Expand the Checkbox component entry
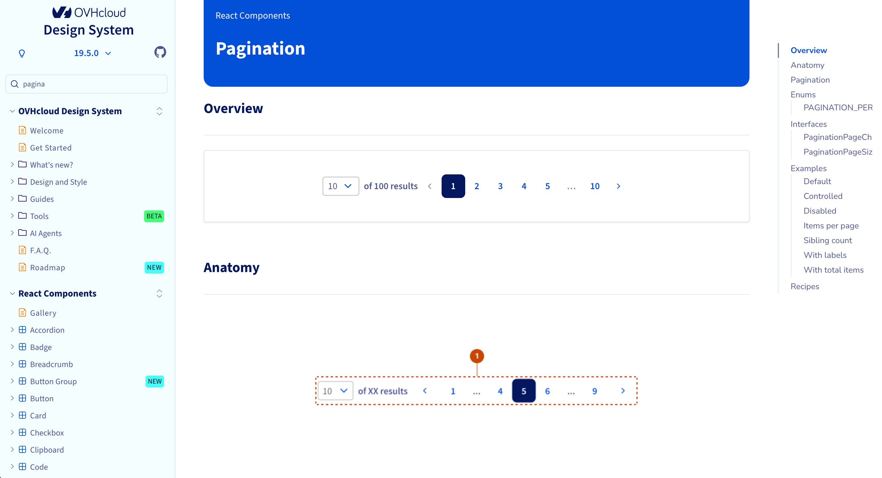Screen dimensions: 882x478 [x=12, y=432]
